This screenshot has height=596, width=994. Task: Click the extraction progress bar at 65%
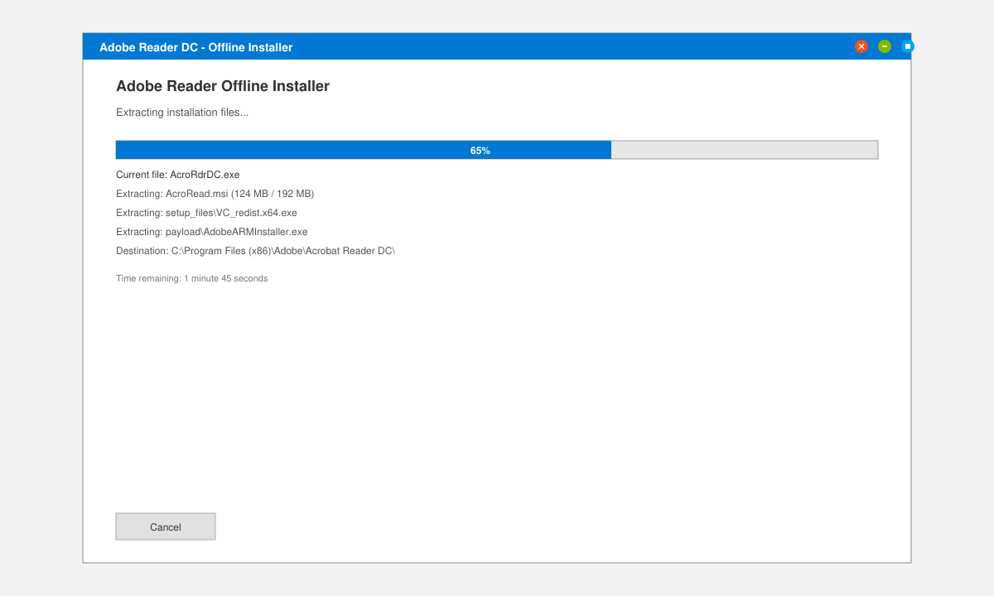pos(497,150)
